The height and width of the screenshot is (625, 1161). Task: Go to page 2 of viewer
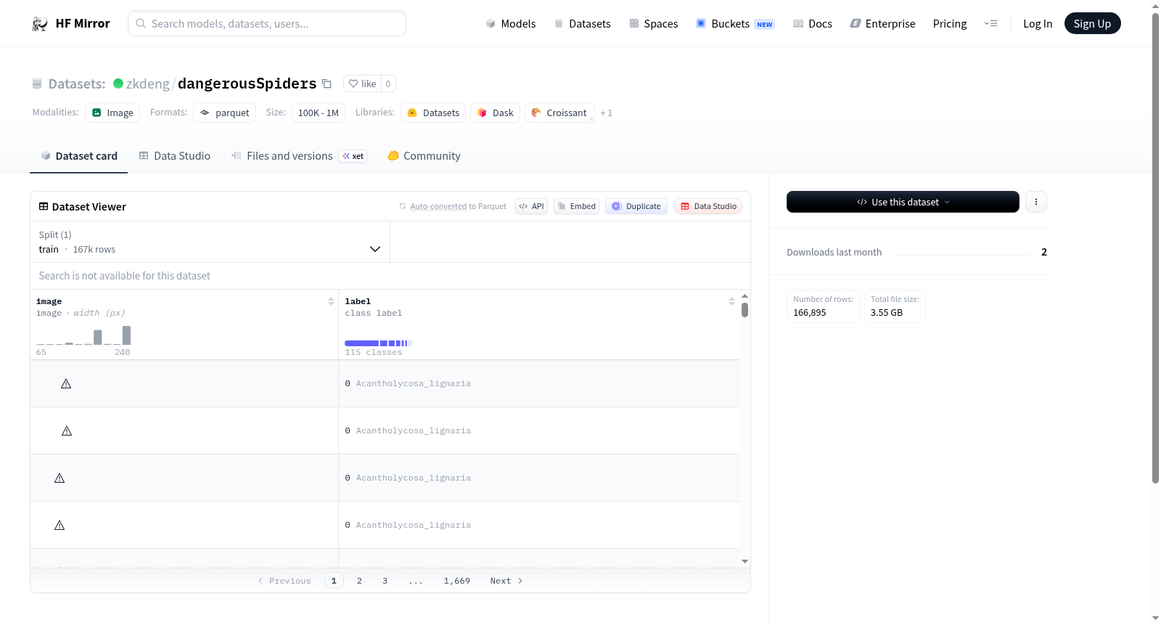359,581
